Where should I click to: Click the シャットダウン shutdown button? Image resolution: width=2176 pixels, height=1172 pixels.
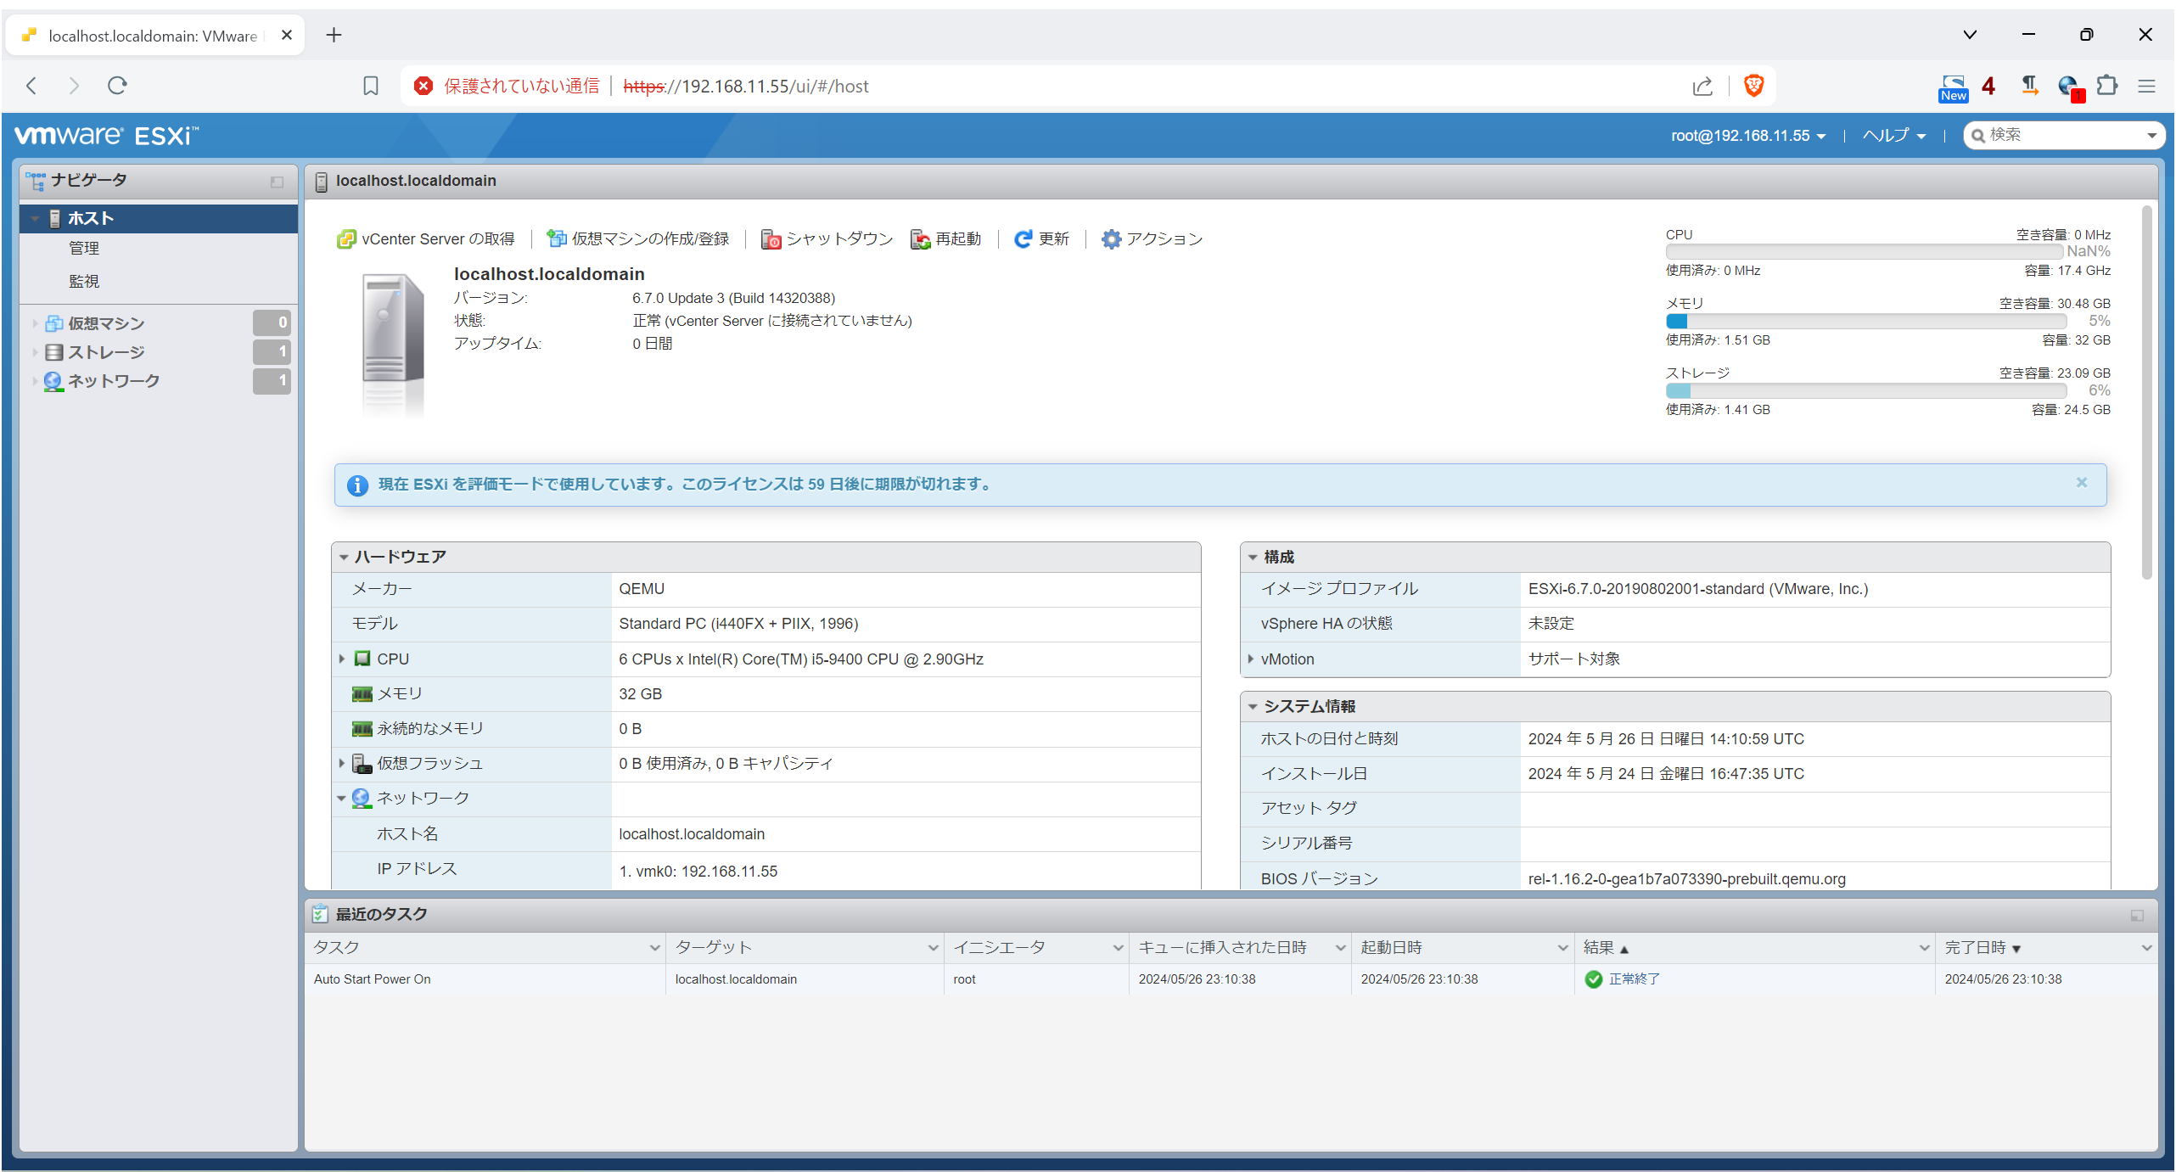click(827, 239)
